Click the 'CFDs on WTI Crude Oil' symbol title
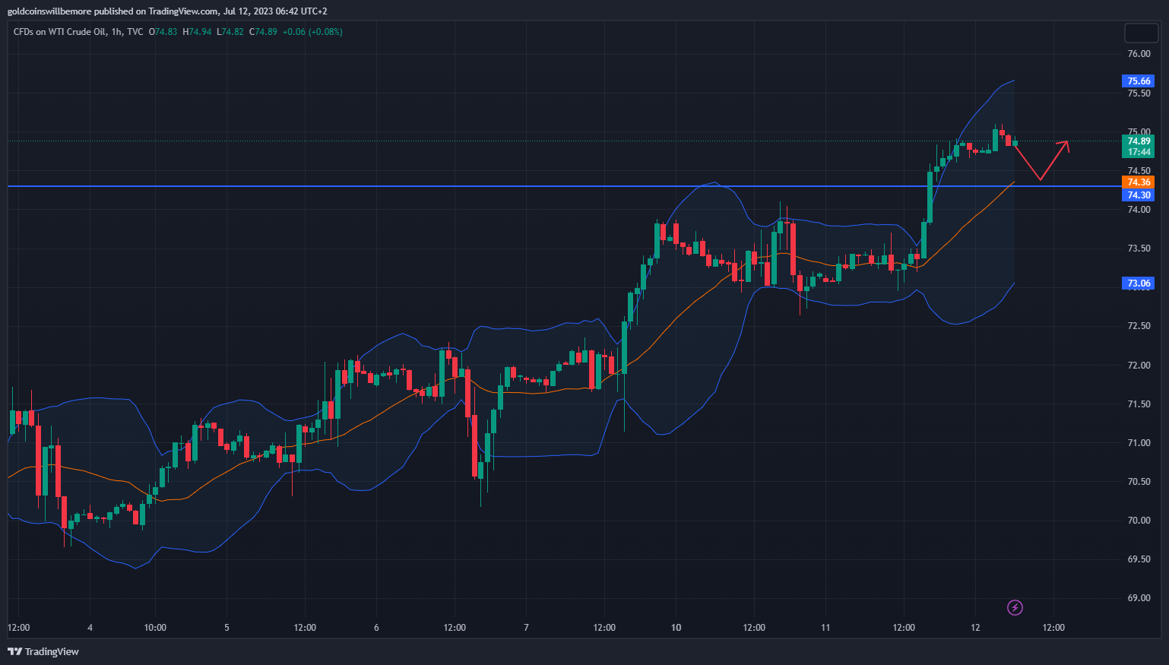The image size is (1169, 665). [x=60, y=32]
